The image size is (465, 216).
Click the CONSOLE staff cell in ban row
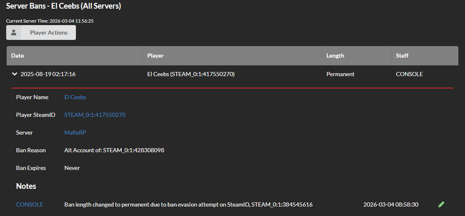(x=409, y=74)
